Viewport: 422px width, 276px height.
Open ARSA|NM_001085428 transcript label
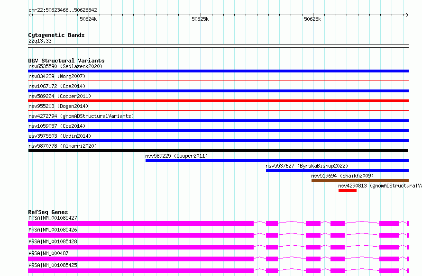[53, 241]
